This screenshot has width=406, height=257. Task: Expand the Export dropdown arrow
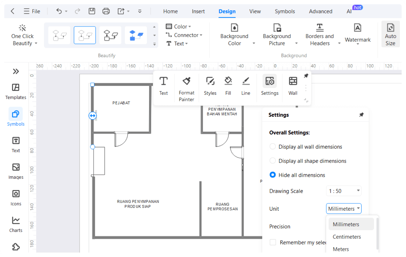128,12
